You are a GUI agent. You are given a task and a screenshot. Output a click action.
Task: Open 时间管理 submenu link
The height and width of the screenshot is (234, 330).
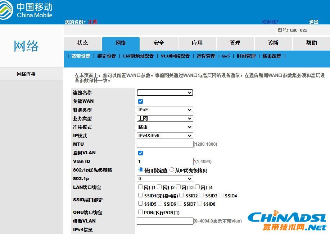(246, 56)
